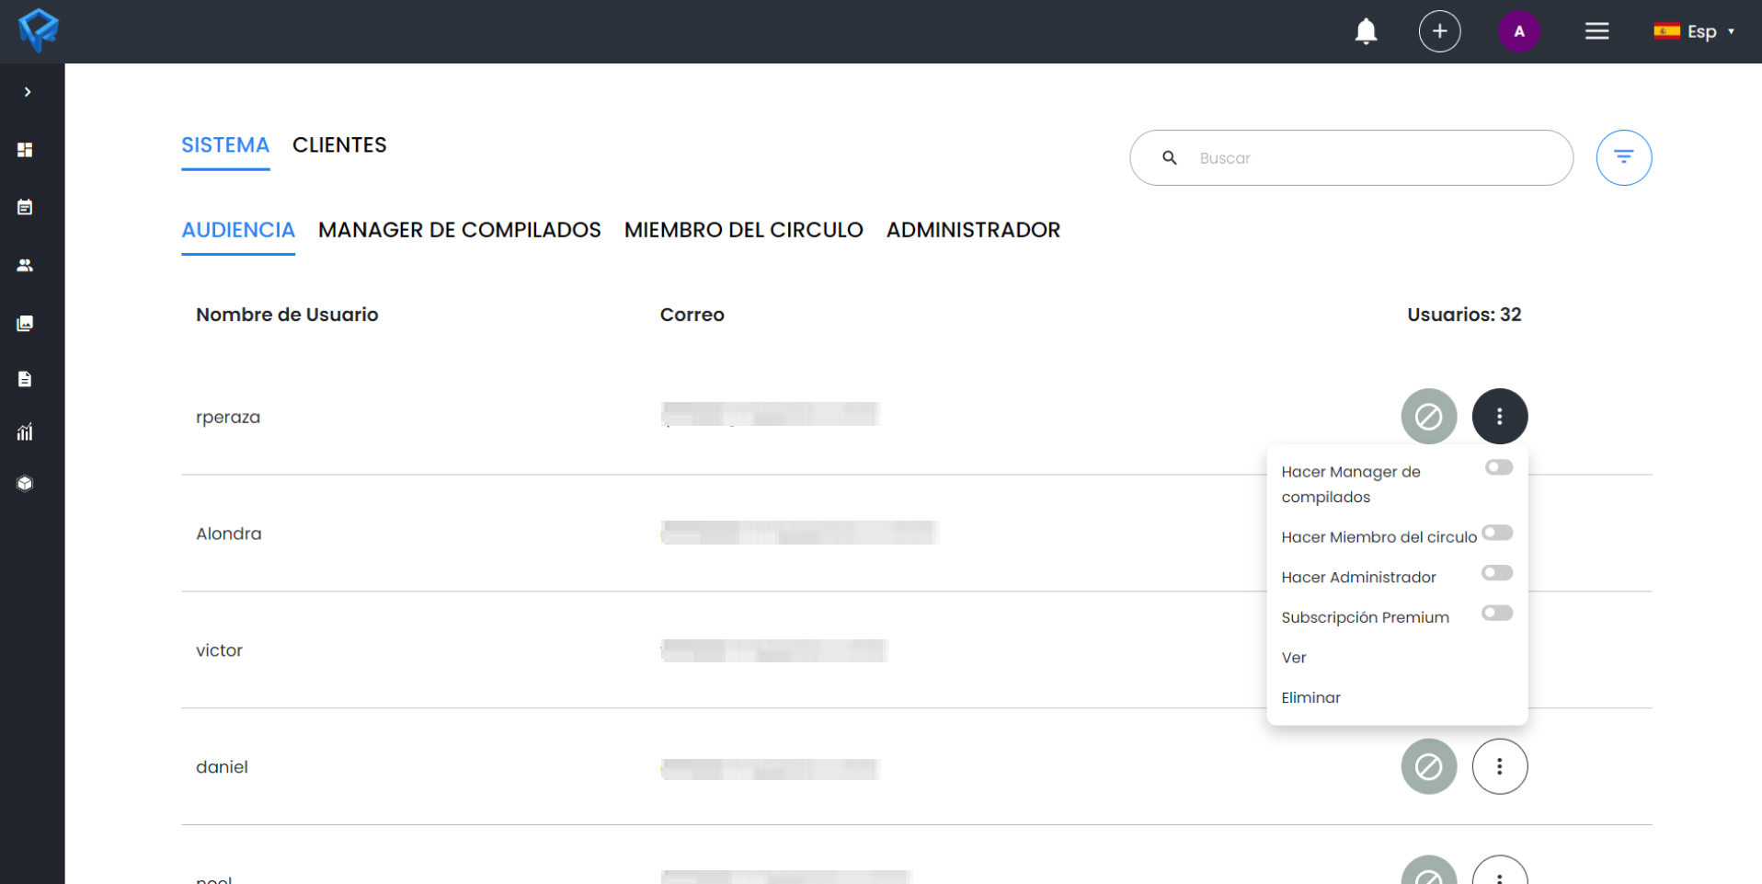Open options menu for daniel
Viewport: 1762px width, 884px height.
click(x=1499, y=766)
